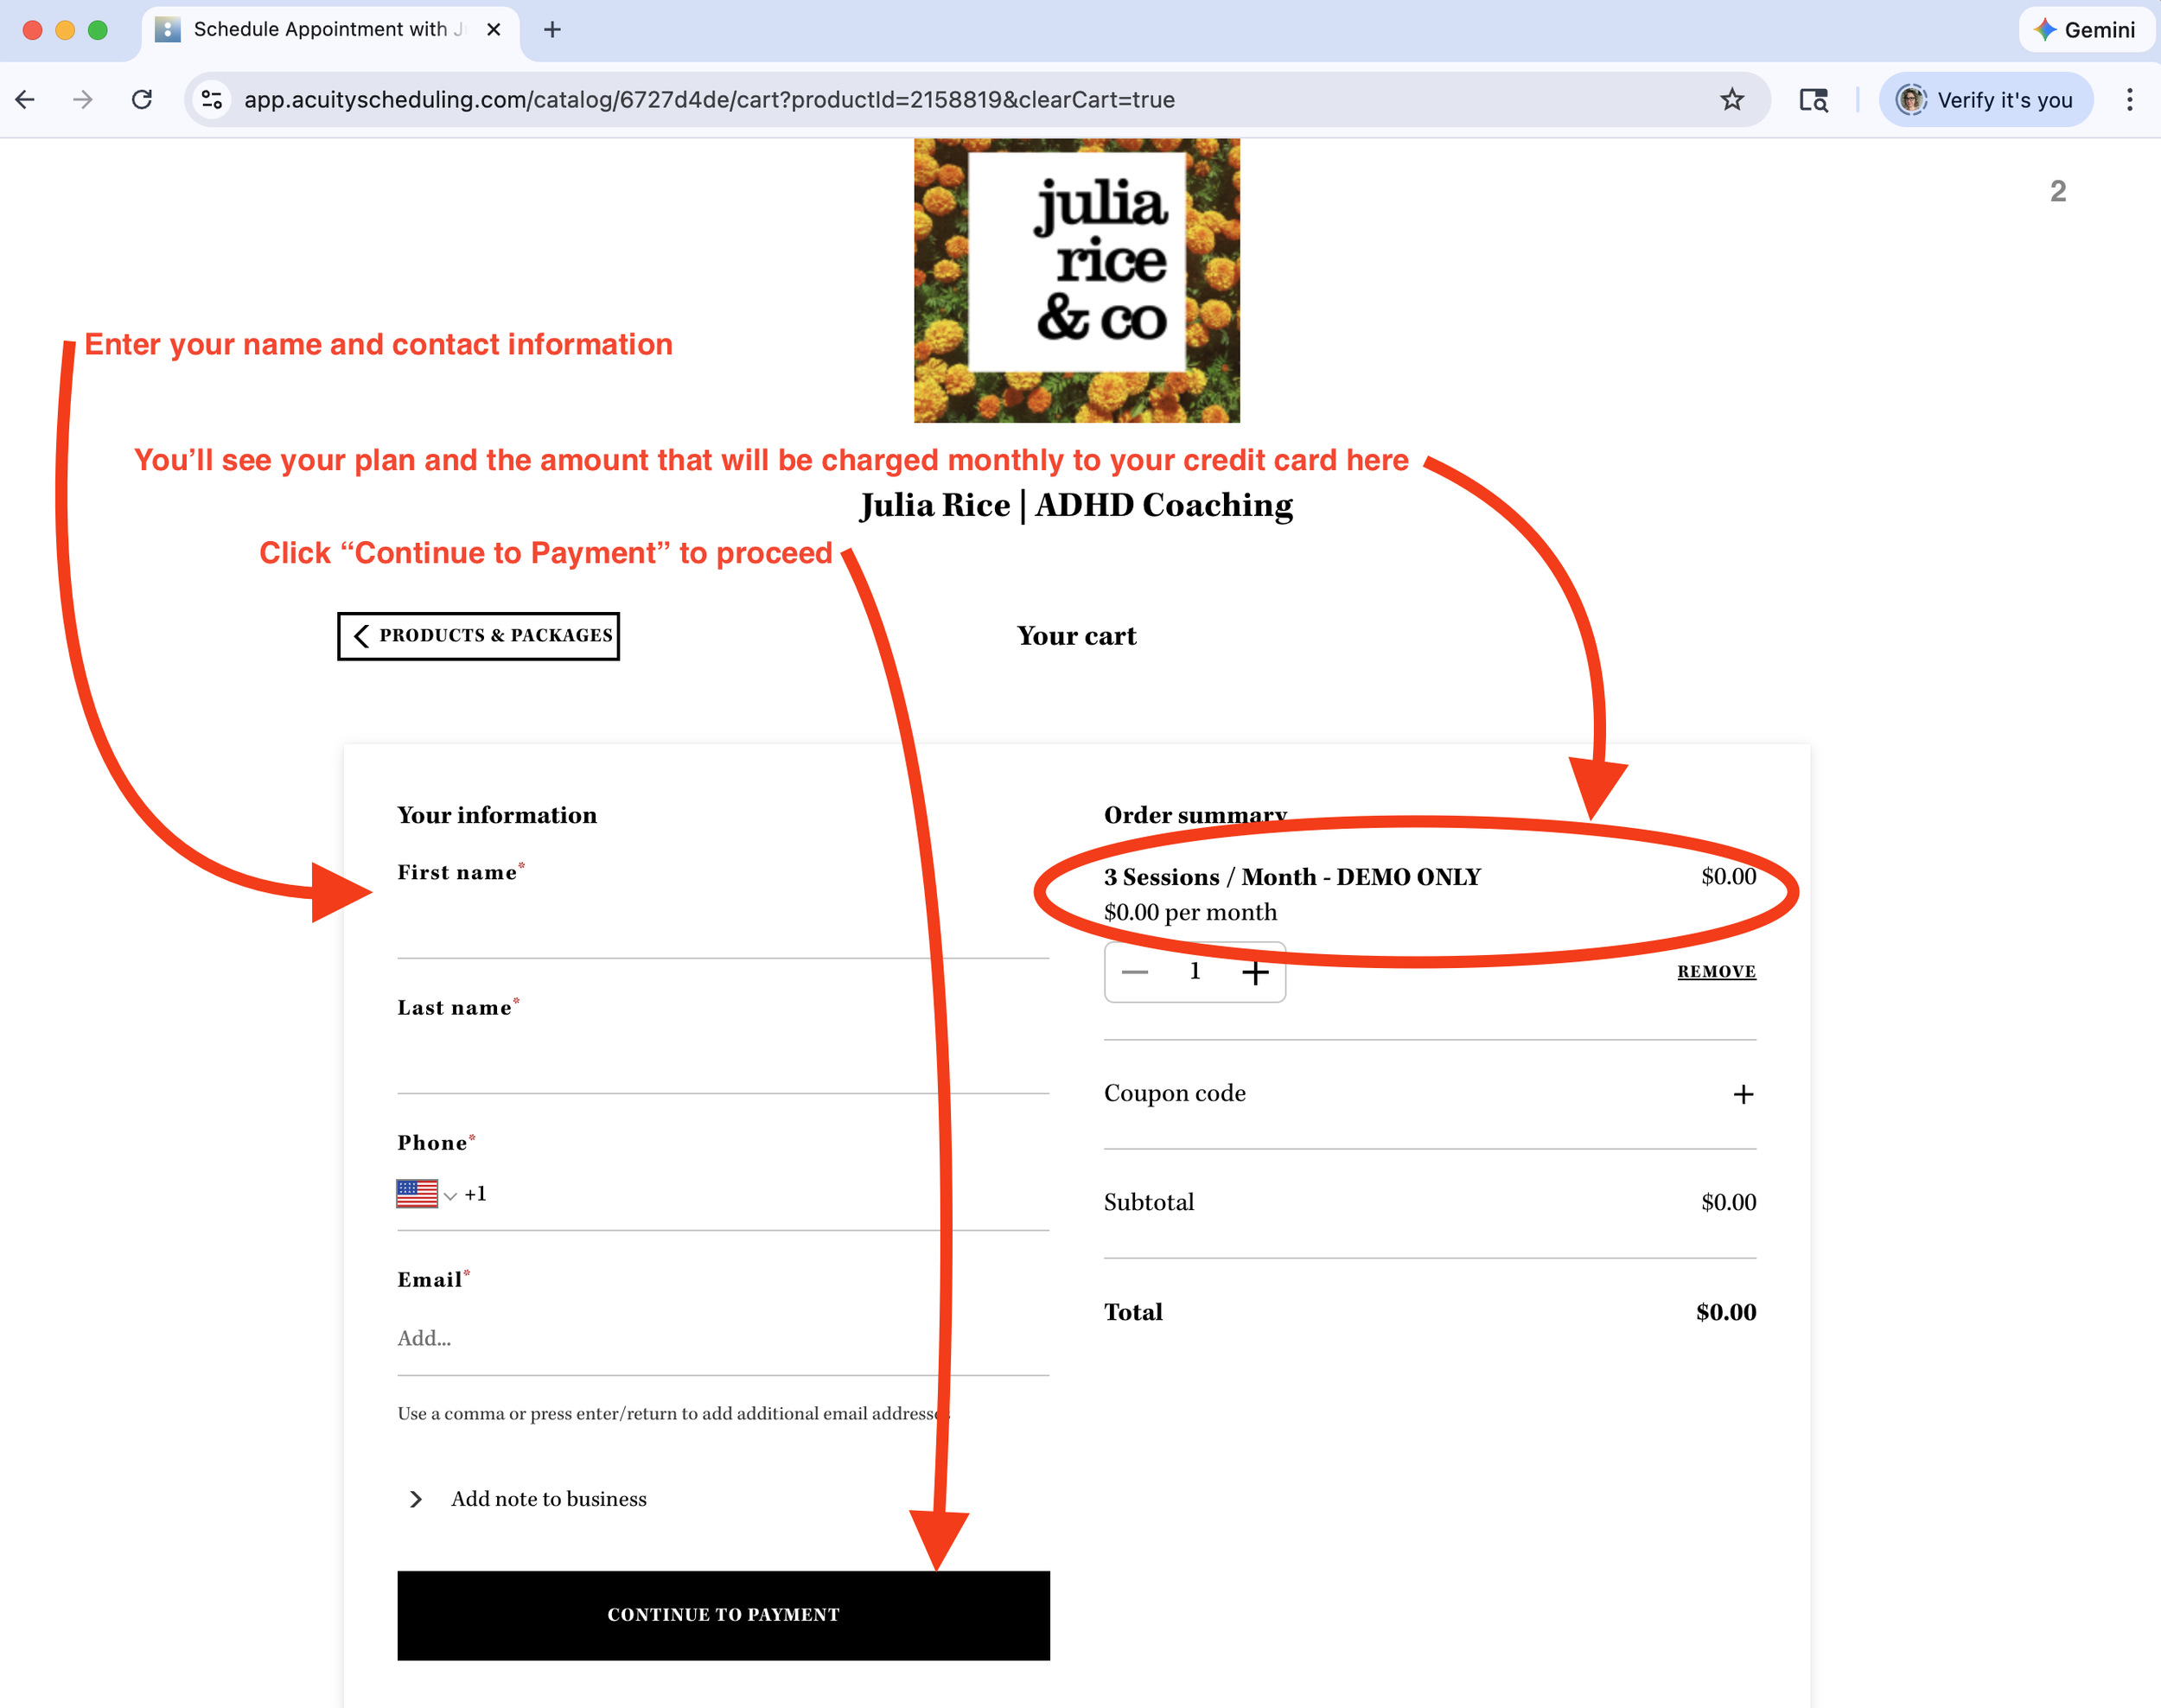Increase quantity with plus stepper
Image resolution: width=2161 pixels, height=1708 pixels.
coord(1255,972)
